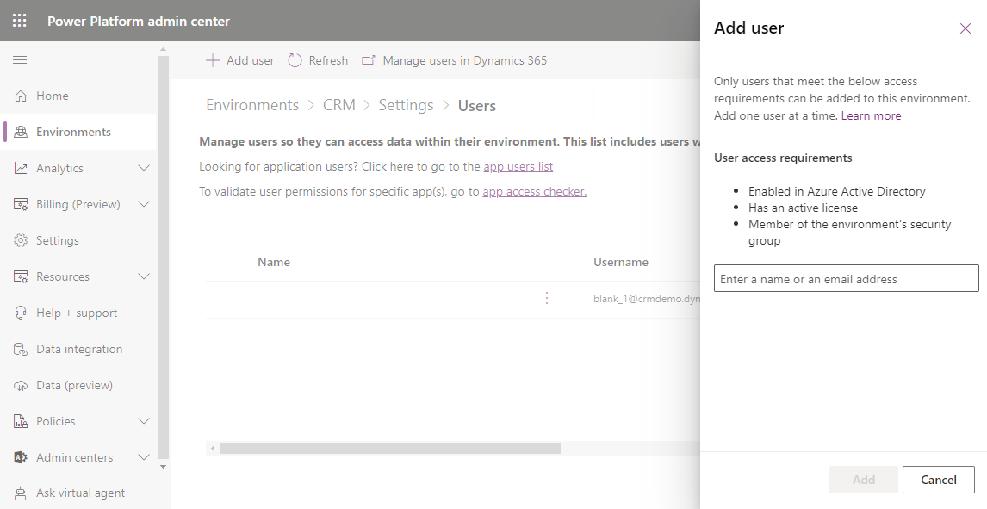This screenshot has height=509, width=987.
Task: Expand the Analytics menu chevron
Action: [x=144, y=168]
